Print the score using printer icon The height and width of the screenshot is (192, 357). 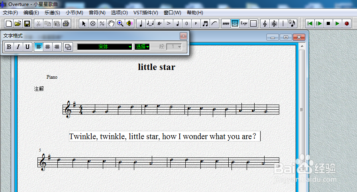click(x=66, y=23)
